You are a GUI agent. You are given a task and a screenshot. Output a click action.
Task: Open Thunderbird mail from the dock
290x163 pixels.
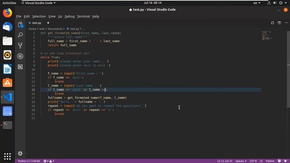click(x=7, y=27)
